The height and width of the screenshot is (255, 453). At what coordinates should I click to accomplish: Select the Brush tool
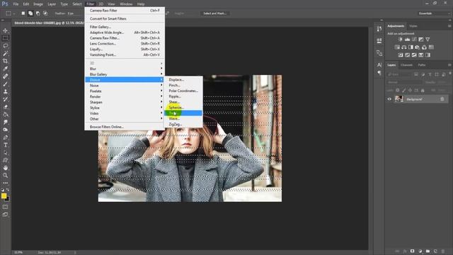5,84
